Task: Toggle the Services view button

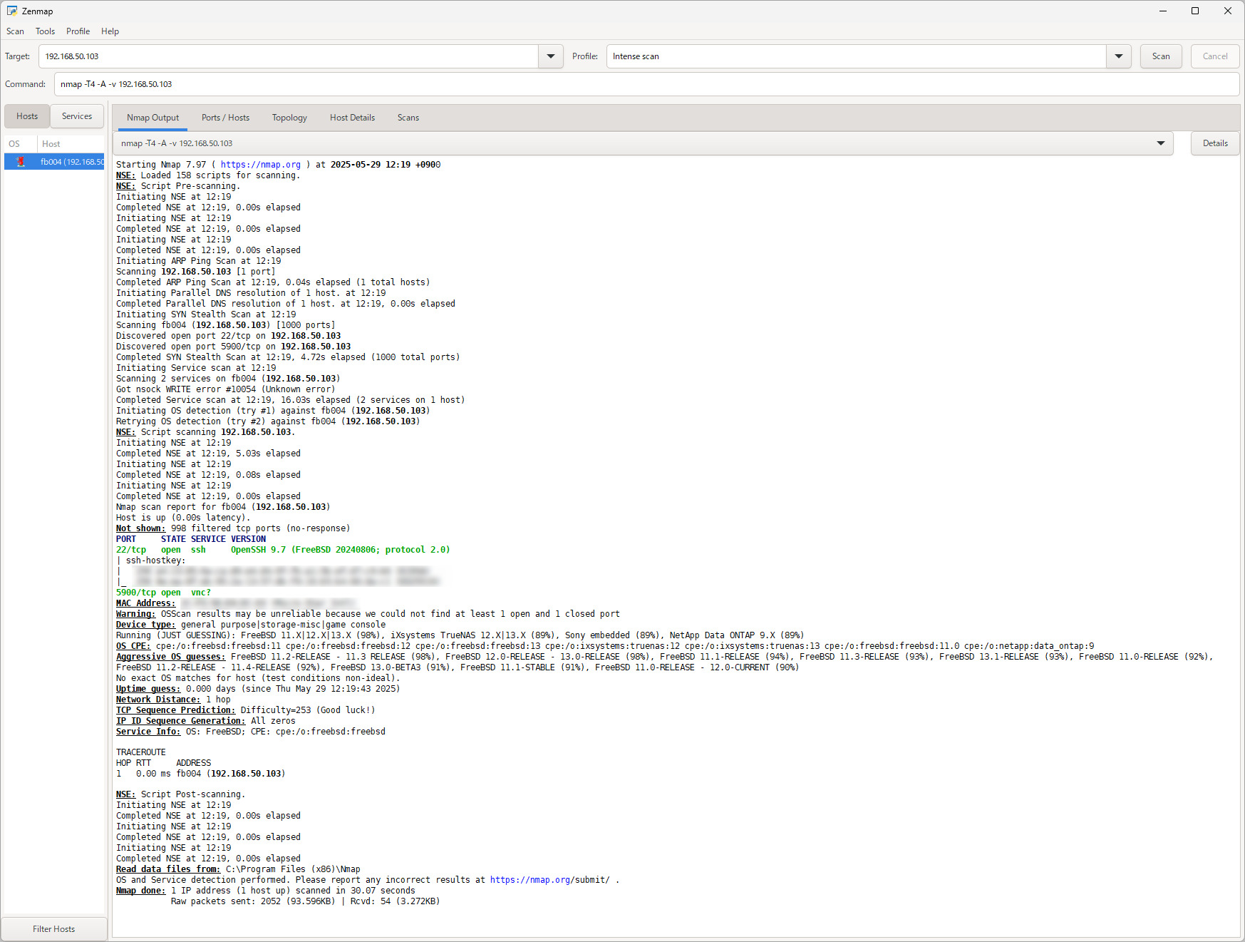Action: [77, 116]
